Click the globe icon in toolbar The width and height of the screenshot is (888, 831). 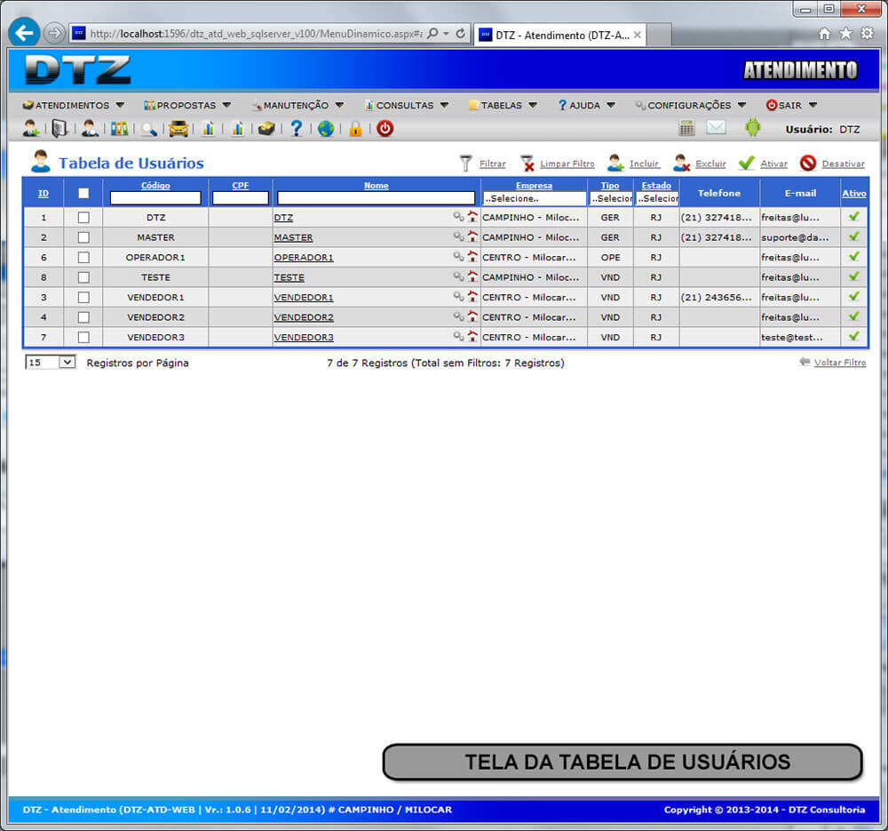326,129
